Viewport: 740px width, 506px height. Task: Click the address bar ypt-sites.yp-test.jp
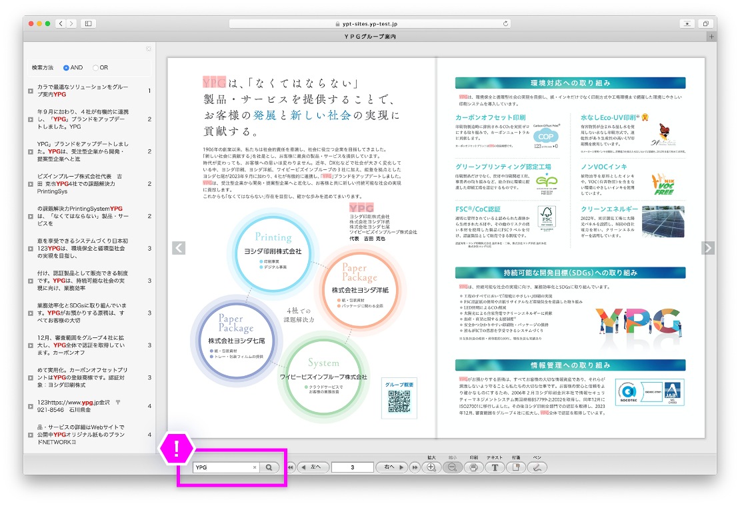369,23
